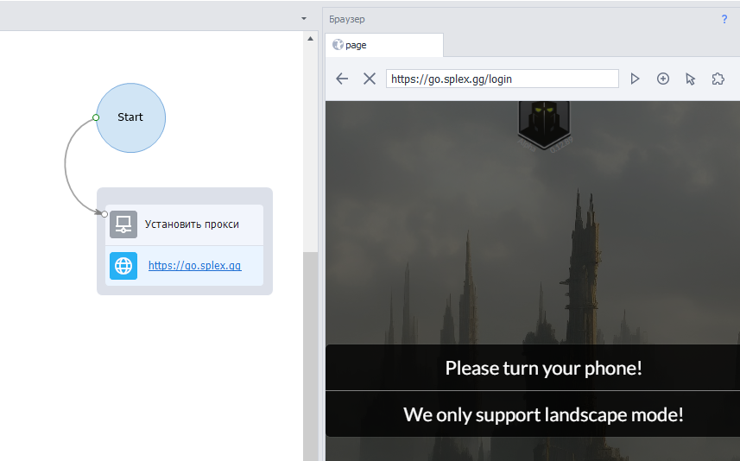
Task: Click the globe favicon on page tab
Action: click(338, 45)
